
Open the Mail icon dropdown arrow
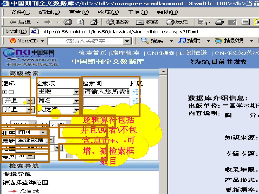[x=209, y=22]
